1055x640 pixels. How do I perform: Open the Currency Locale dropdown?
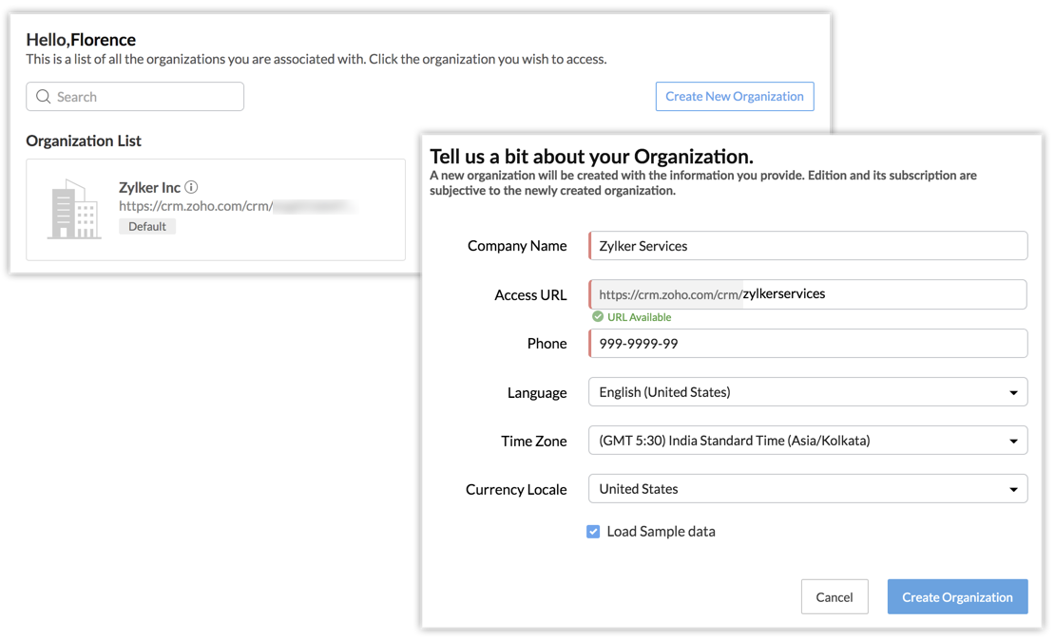[x=808, y=489]
